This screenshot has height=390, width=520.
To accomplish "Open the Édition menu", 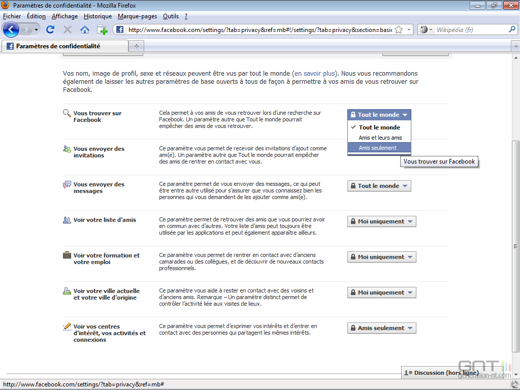I will 36,16.
